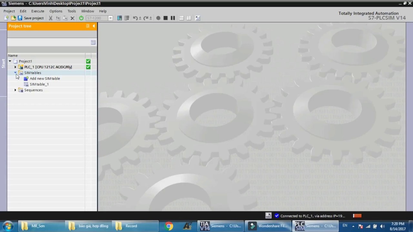Open the Options menu
This screenshot has height=232, width=413.
[x=56, y=11]
